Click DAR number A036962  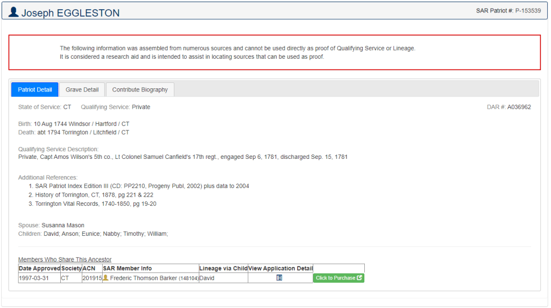pyautogui.click(x=519, y=107)
